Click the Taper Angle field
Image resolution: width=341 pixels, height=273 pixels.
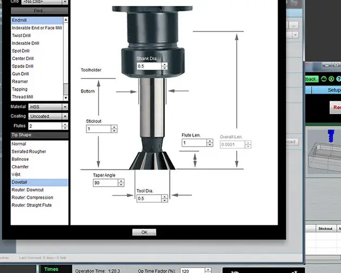pos(106,183)
